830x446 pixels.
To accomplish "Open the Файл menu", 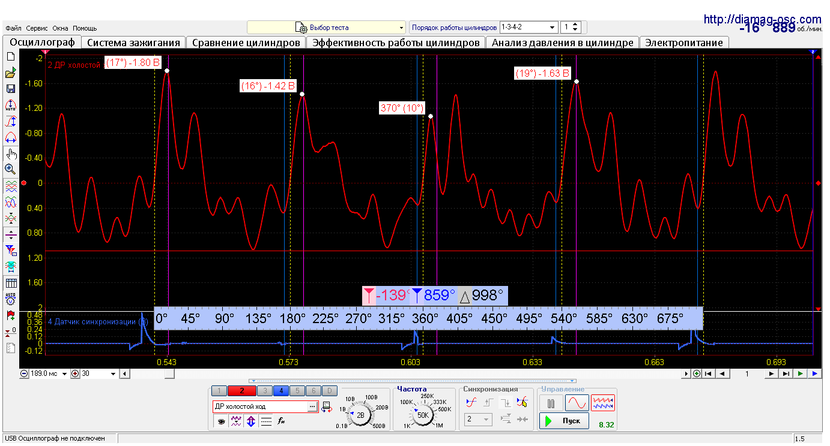I will (x=13, y=28).
